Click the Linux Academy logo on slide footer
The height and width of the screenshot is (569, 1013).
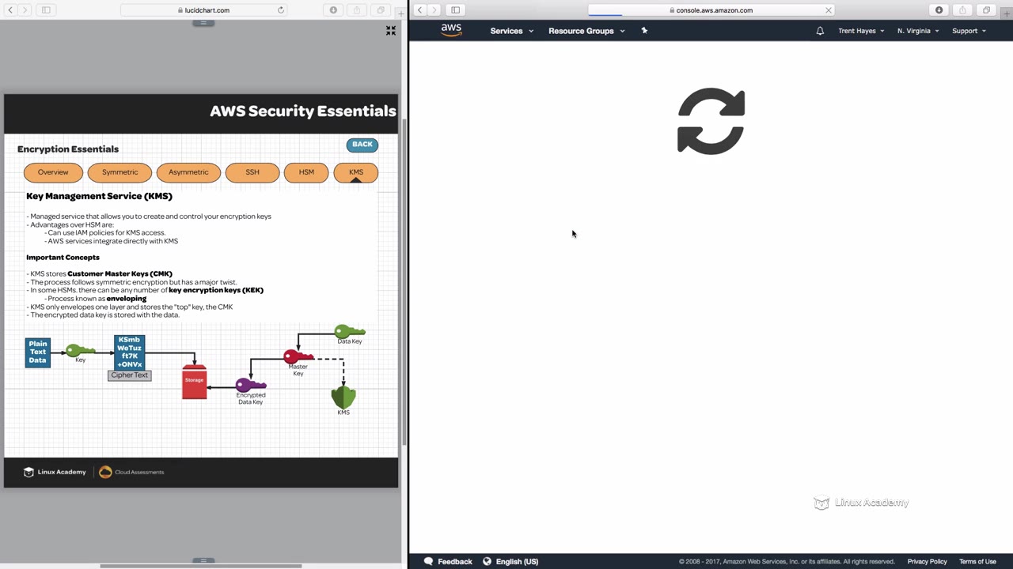tap(55, 472)
